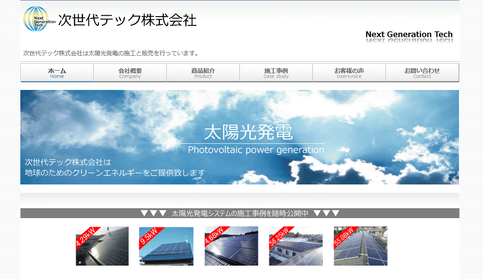Switch to the 会社概要 Company tab
This screenshot has width=483, height=279.
(130, 72)
